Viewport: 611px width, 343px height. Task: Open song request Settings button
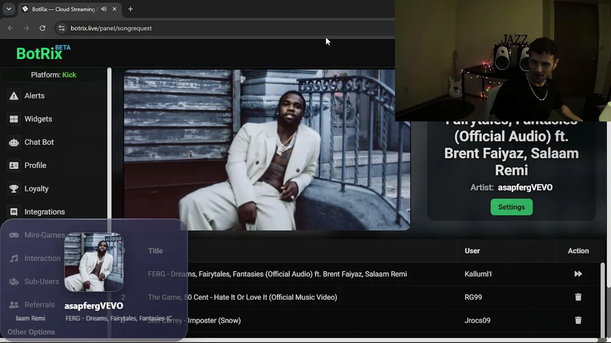pyautogui.click(x=511, y=207)
